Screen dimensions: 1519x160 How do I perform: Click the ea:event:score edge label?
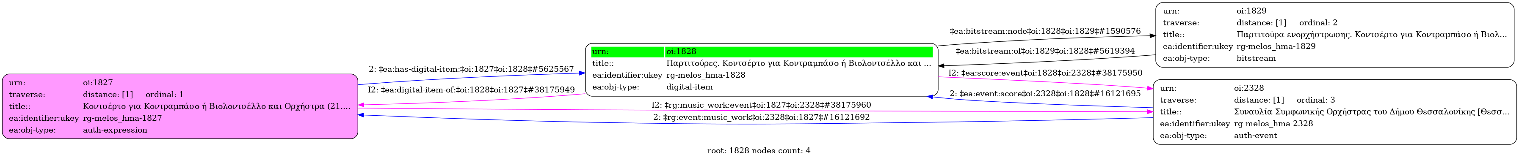[x=1045, y=94]
